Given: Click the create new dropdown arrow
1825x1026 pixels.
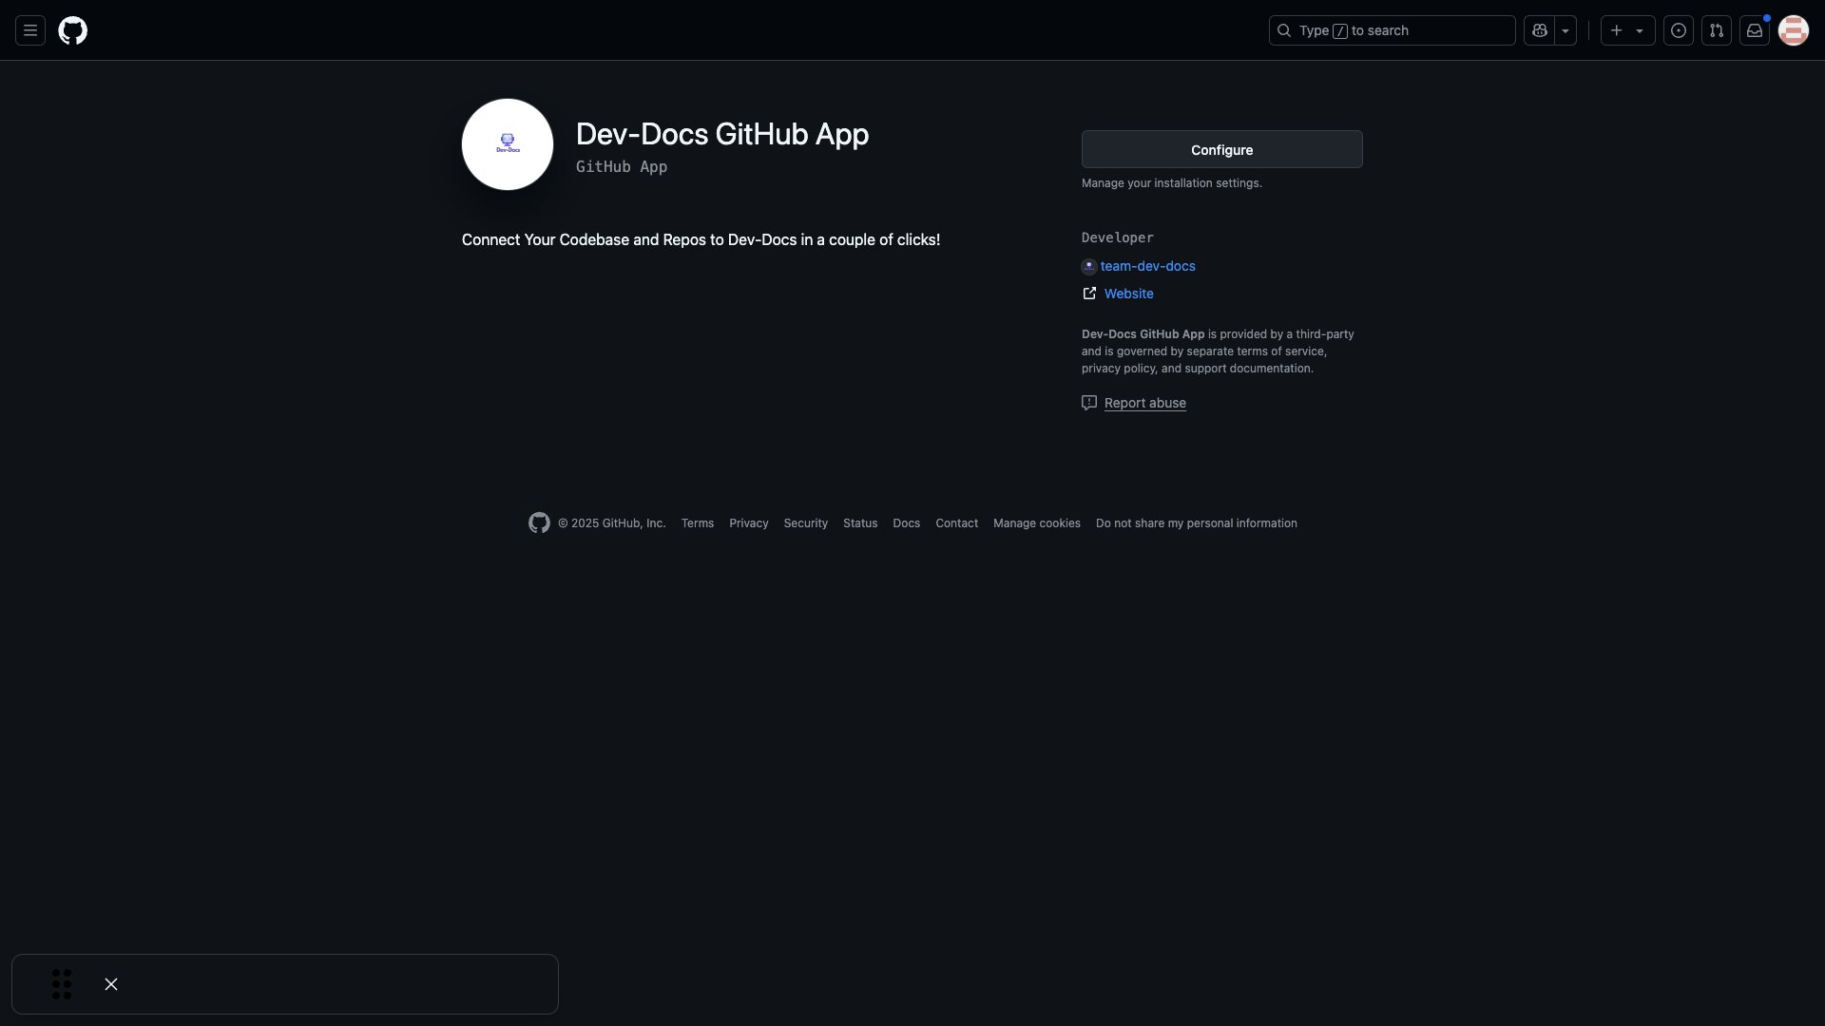Looking at the screenshot, I should (x=1640, y=30).
